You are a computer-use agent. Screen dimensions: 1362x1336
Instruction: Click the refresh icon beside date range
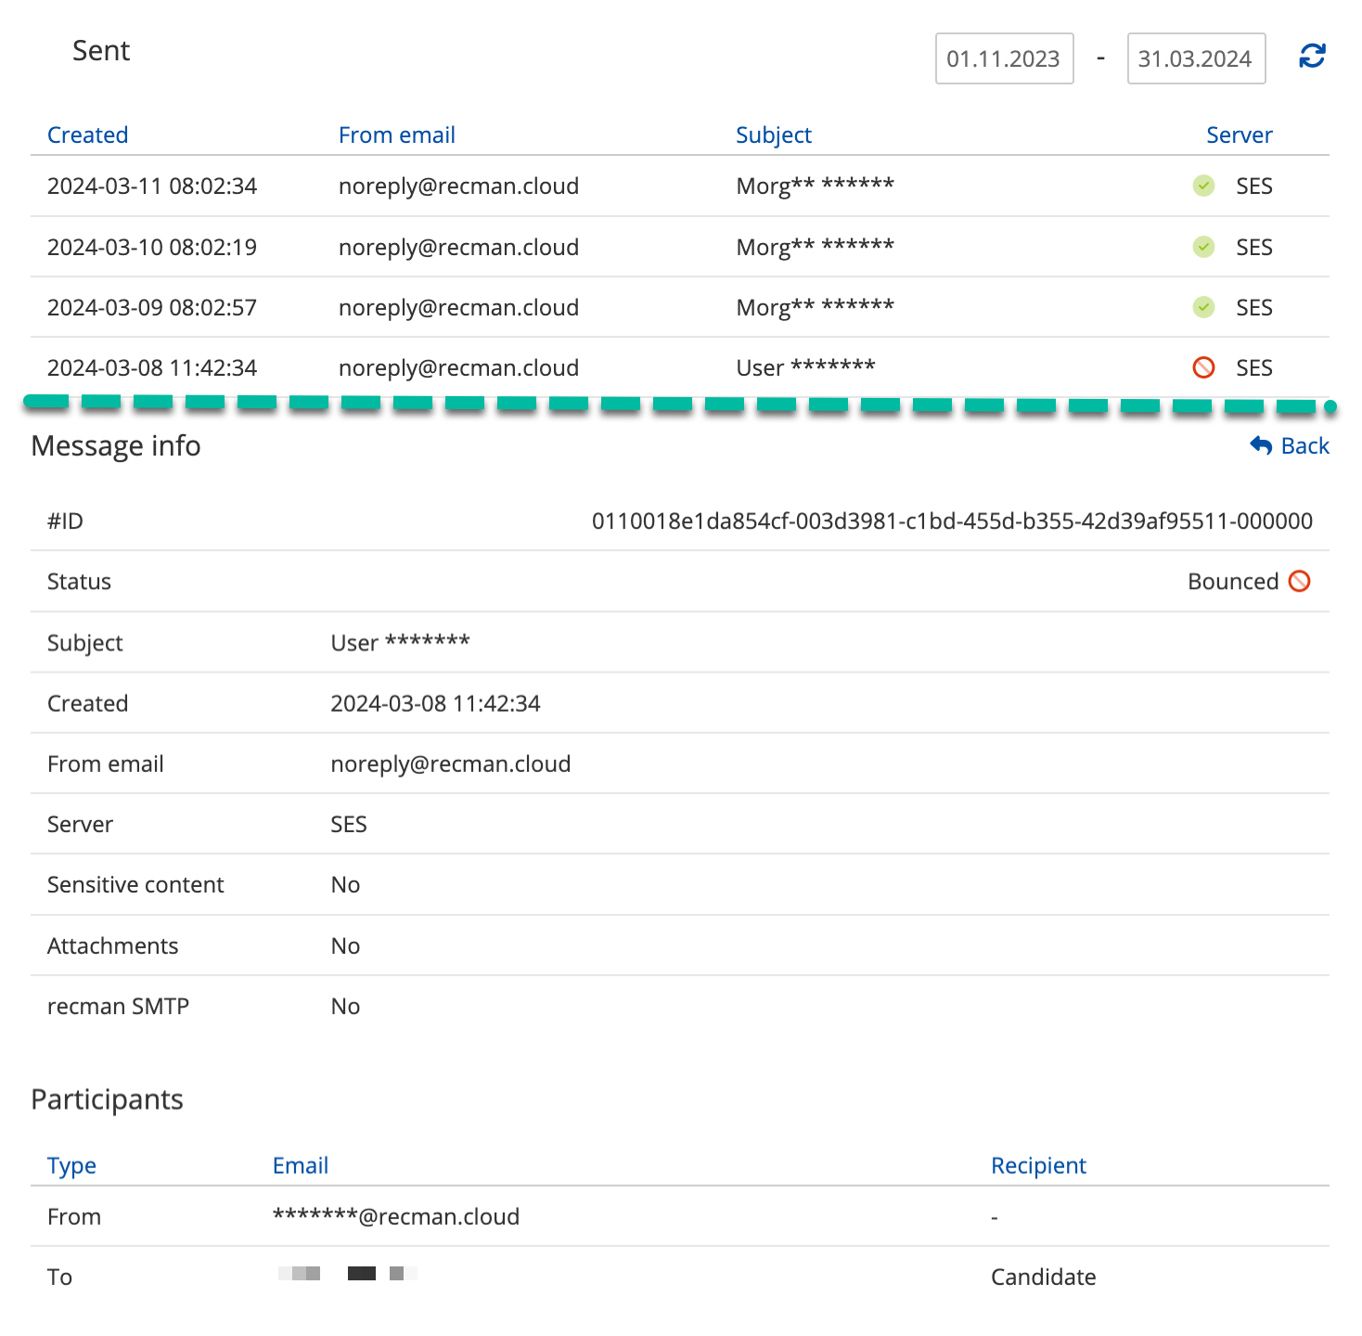coord(1312,57)
